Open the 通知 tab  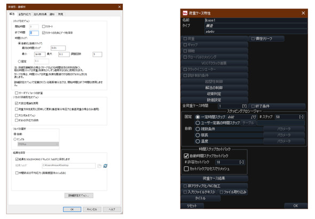coord(52,14)
